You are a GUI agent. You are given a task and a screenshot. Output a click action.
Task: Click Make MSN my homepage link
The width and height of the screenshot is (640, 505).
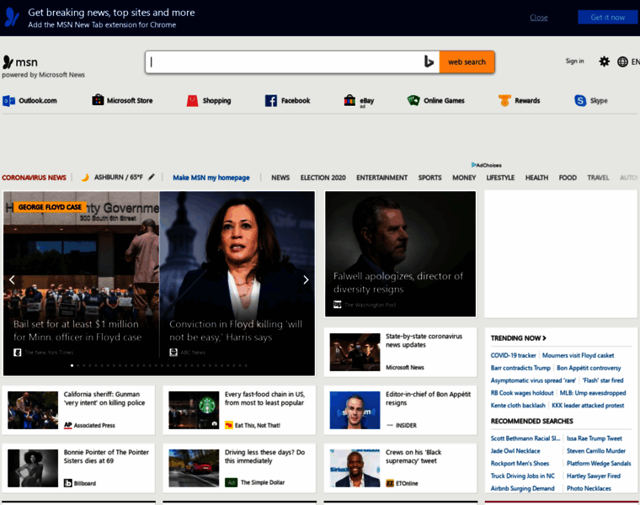point(211,178)
